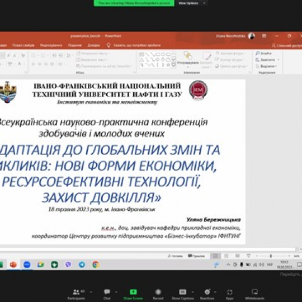The image size is (302, 302).
Task: Open Виділити select dropdown
Action: tap(266, 66)
